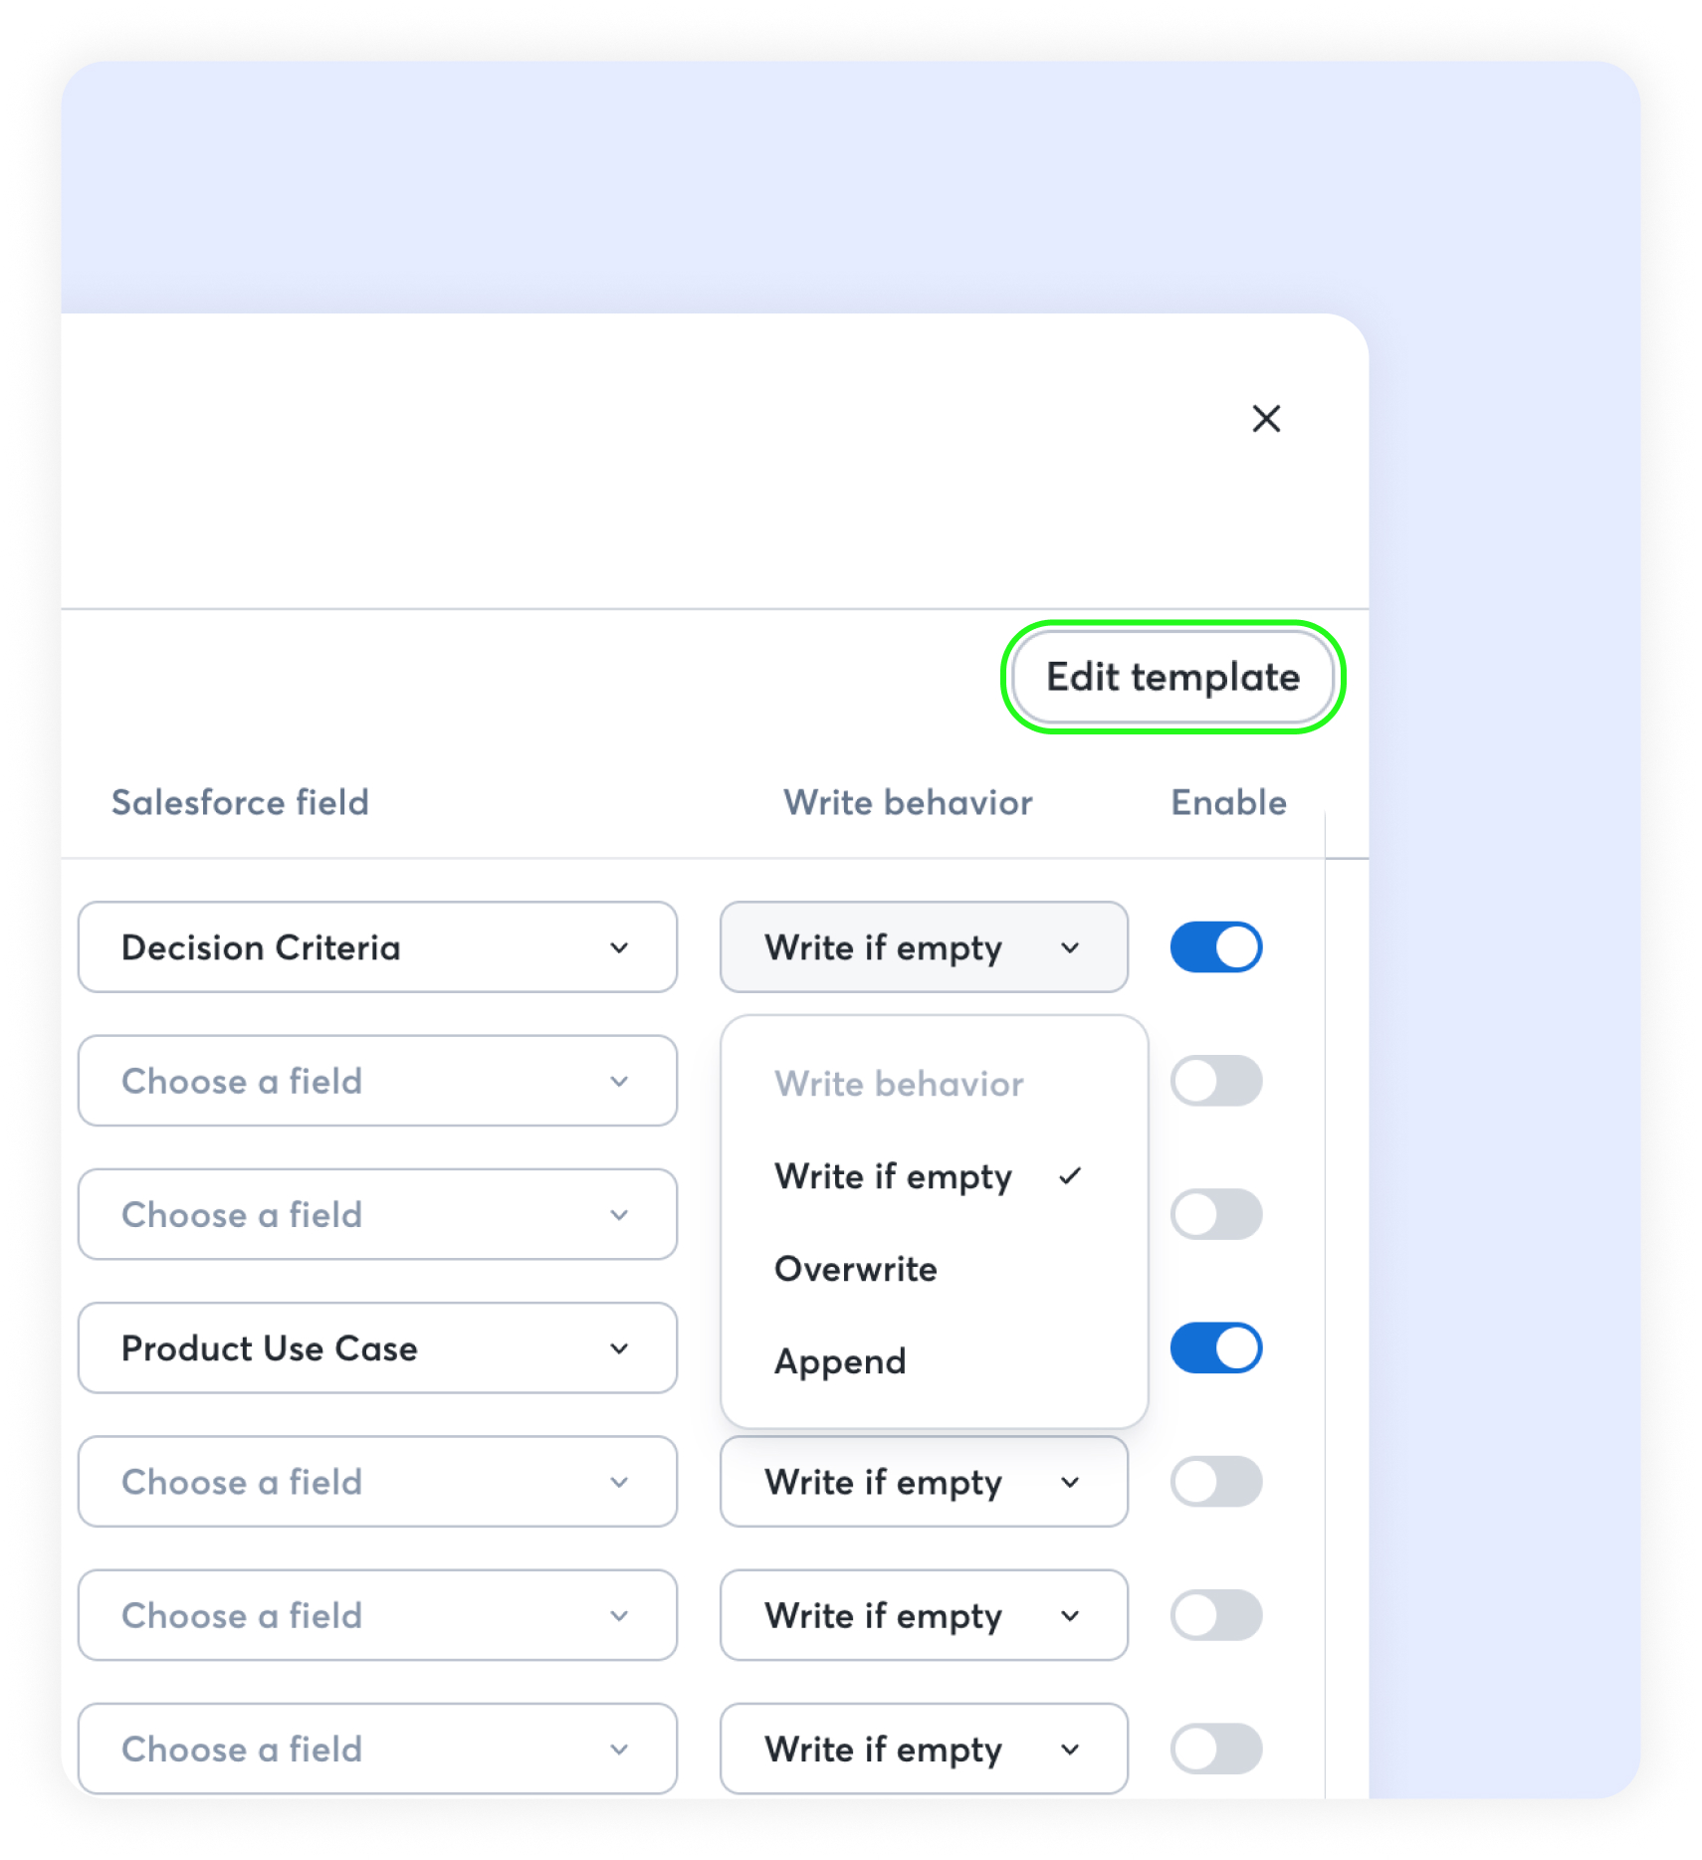Open the Decision Criteria field dropdown
The image size is (1702, 1860).
pos(377,947)
